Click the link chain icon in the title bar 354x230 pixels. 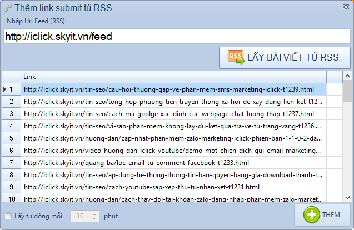click(8, 8)
